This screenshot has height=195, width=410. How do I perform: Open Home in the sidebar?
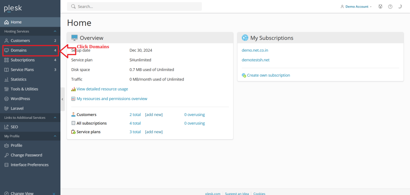point(30,22)
